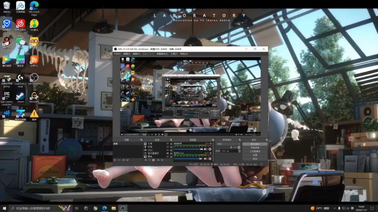This screenshot has width=378, height=212.
Task: Adjust the transition duration stepper arrows
Action: click(x=240, y=151)
